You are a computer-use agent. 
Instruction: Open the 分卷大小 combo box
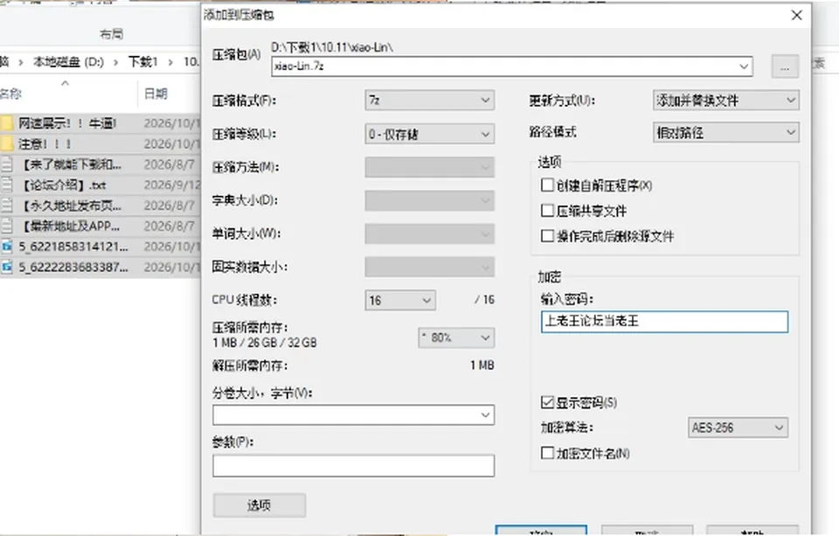pyautogui.click(x=353, y=414)
